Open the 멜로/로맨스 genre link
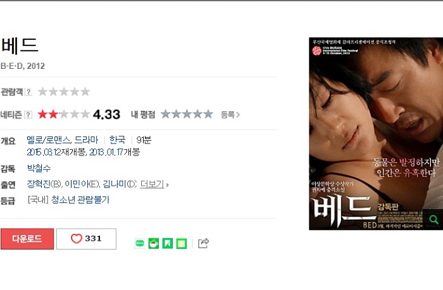The image size is (443, 290). pos(49,140)
